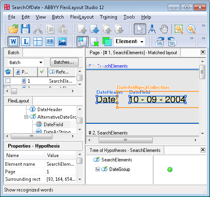Viewport: 210px width, 197px height.
Task: Click the Save floppy disk icon
Action: [x=25, y=29]
